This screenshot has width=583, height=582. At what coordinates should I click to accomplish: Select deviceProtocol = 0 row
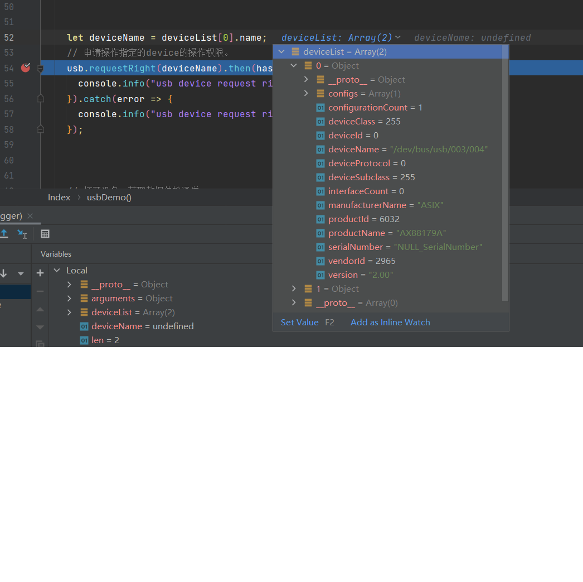pos(387,163)
